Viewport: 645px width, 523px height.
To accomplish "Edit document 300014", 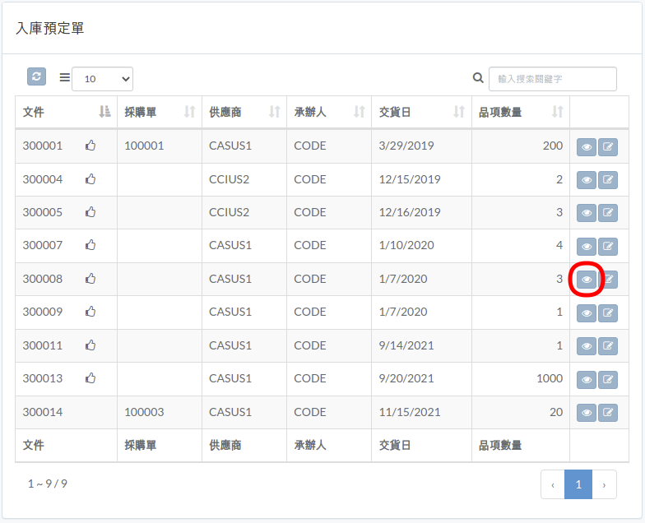I will [607, 413].
